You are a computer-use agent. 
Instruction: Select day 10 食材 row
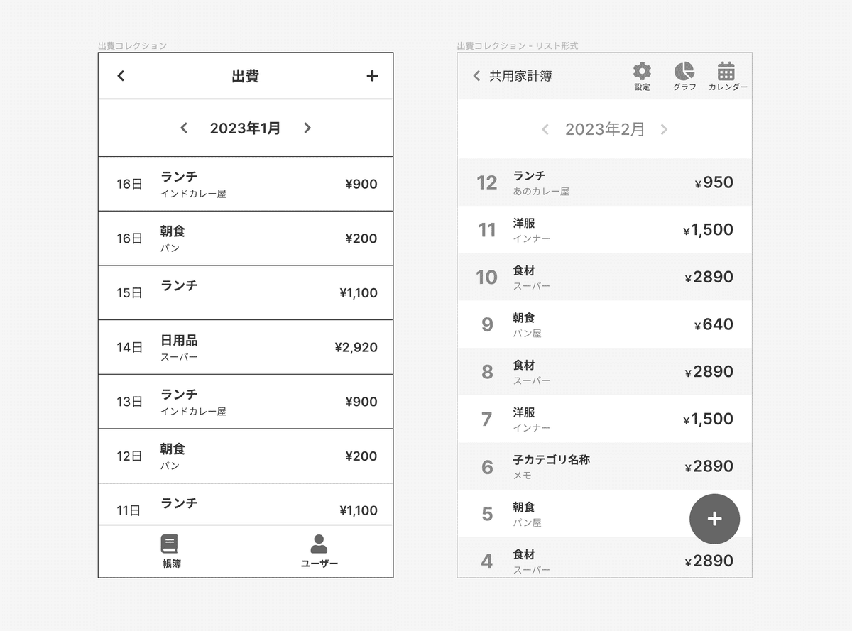pos(604,277)
